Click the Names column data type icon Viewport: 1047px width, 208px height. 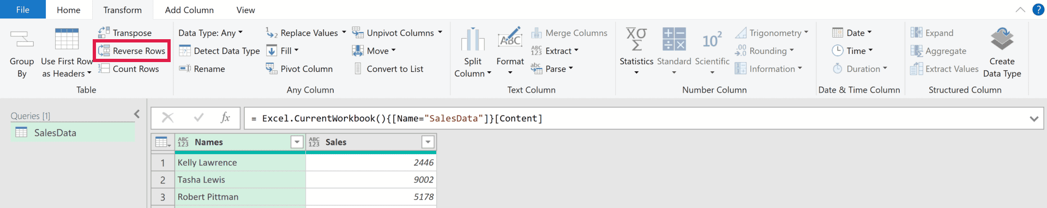183,142
